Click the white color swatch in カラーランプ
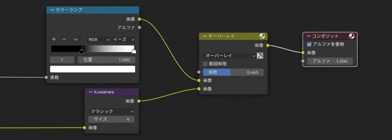The height and width of the screenshot is (140, 392). 92,69
